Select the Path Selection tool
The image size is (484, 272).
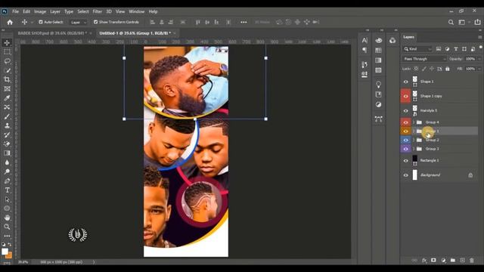[7, 199]
